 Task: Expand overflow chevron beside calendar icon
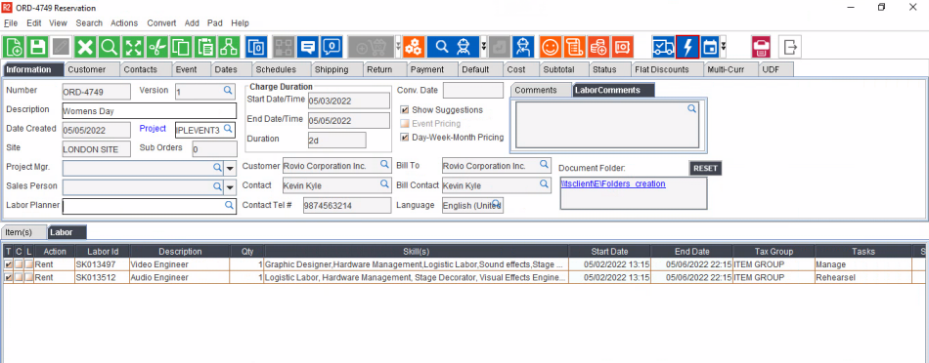(x=724, y=47)
